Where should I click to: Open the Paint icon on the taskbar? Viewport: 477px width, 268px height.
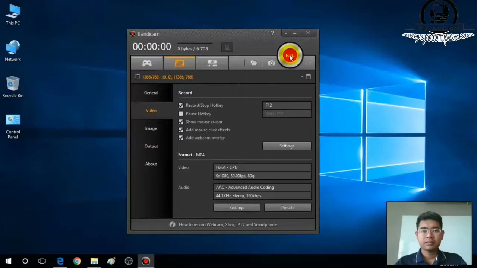[111, 261]
